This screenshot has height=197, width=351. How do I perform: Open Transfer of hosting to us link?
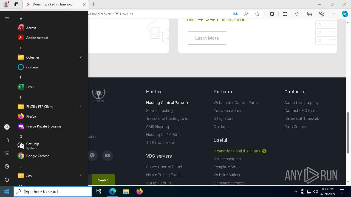(168, 118)
